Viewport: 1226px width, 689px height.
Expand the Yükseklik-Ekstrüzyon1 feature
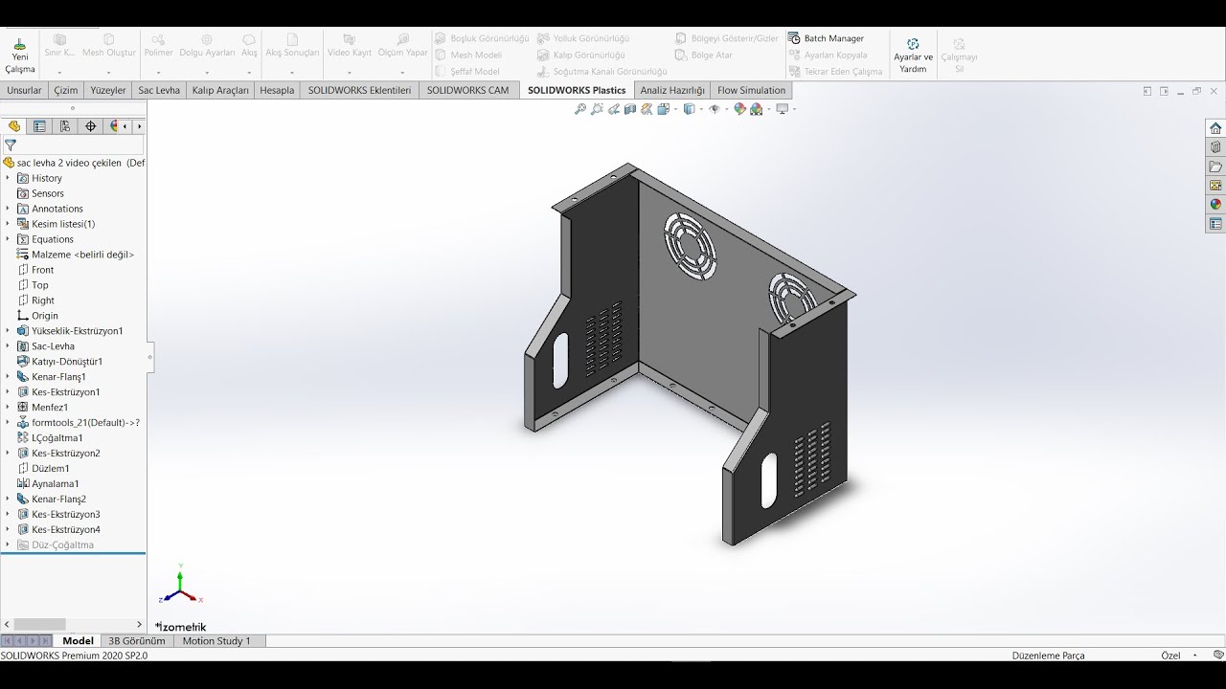click(x=8, y=331)
